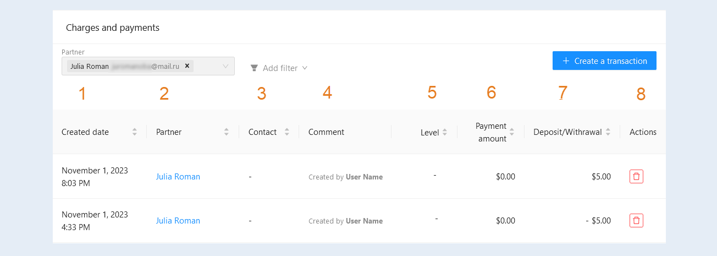Sort Deposit/Withrawal column with its arrows

coord(608,132)
